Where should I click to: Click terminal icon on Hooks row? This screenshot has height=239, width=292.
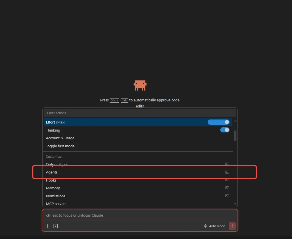[227, 180]
